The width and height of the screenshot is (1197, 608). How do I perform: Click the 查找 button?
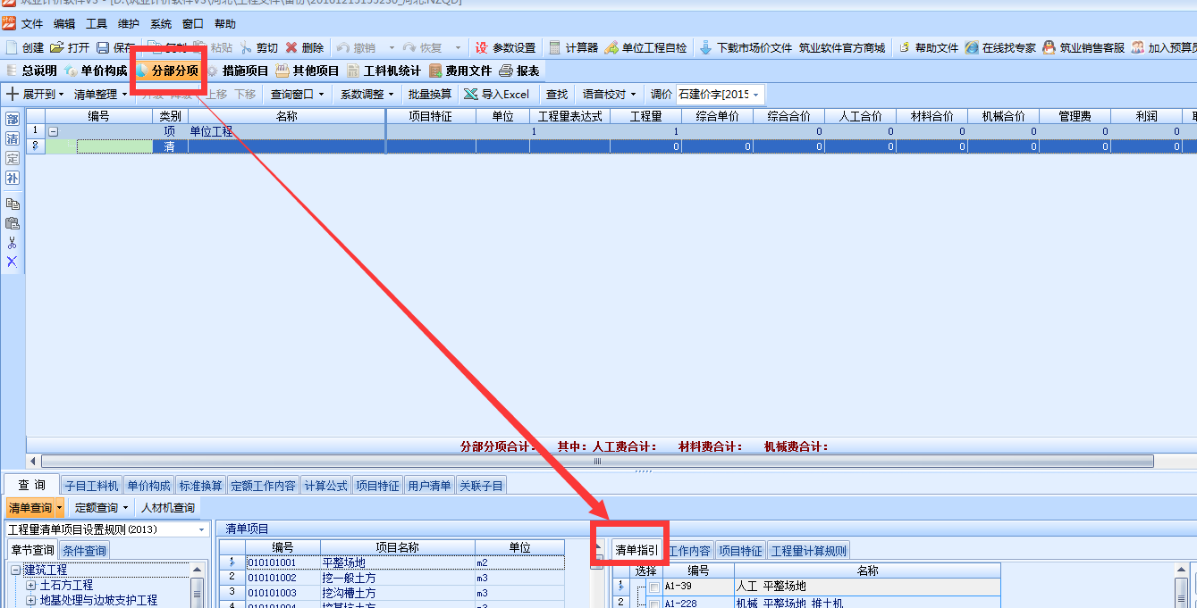[557, 94]
